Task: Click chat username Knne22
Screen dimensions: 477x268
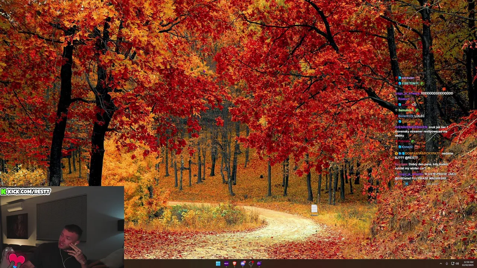Action: [x=407, y=147]
